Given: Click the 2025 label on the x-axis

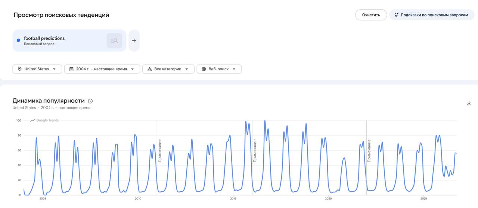Looking at the screenshot, I should click(x=423, y=199).
